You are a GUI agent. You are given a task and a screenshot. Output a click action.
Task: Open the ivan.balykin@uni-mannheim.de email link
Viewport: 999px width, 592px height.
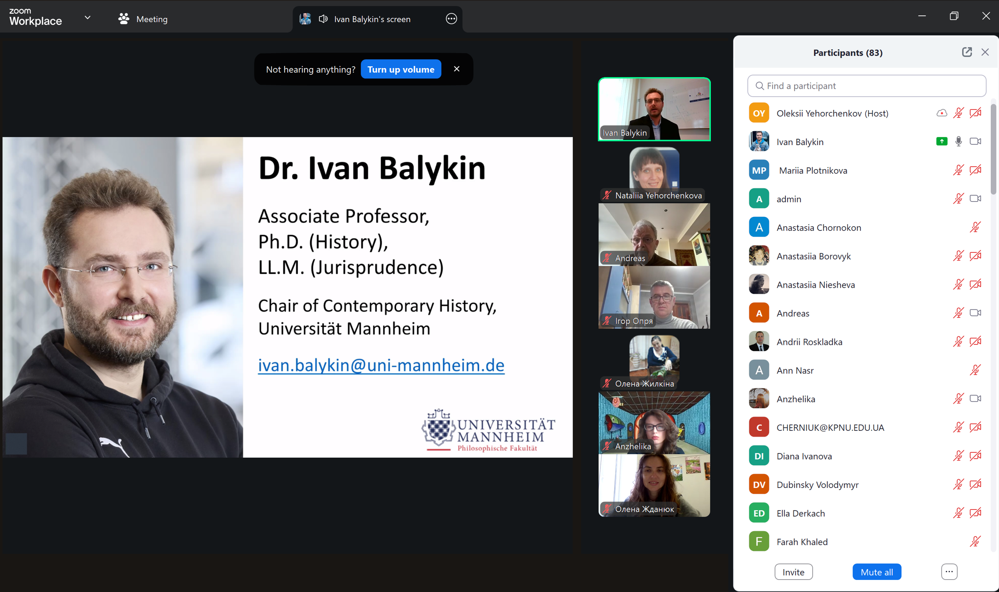381,365
